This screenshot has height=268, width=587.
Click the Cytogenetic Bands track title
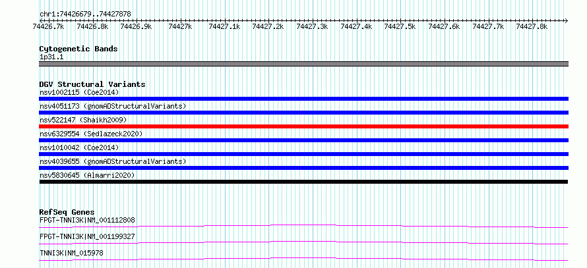78,49
